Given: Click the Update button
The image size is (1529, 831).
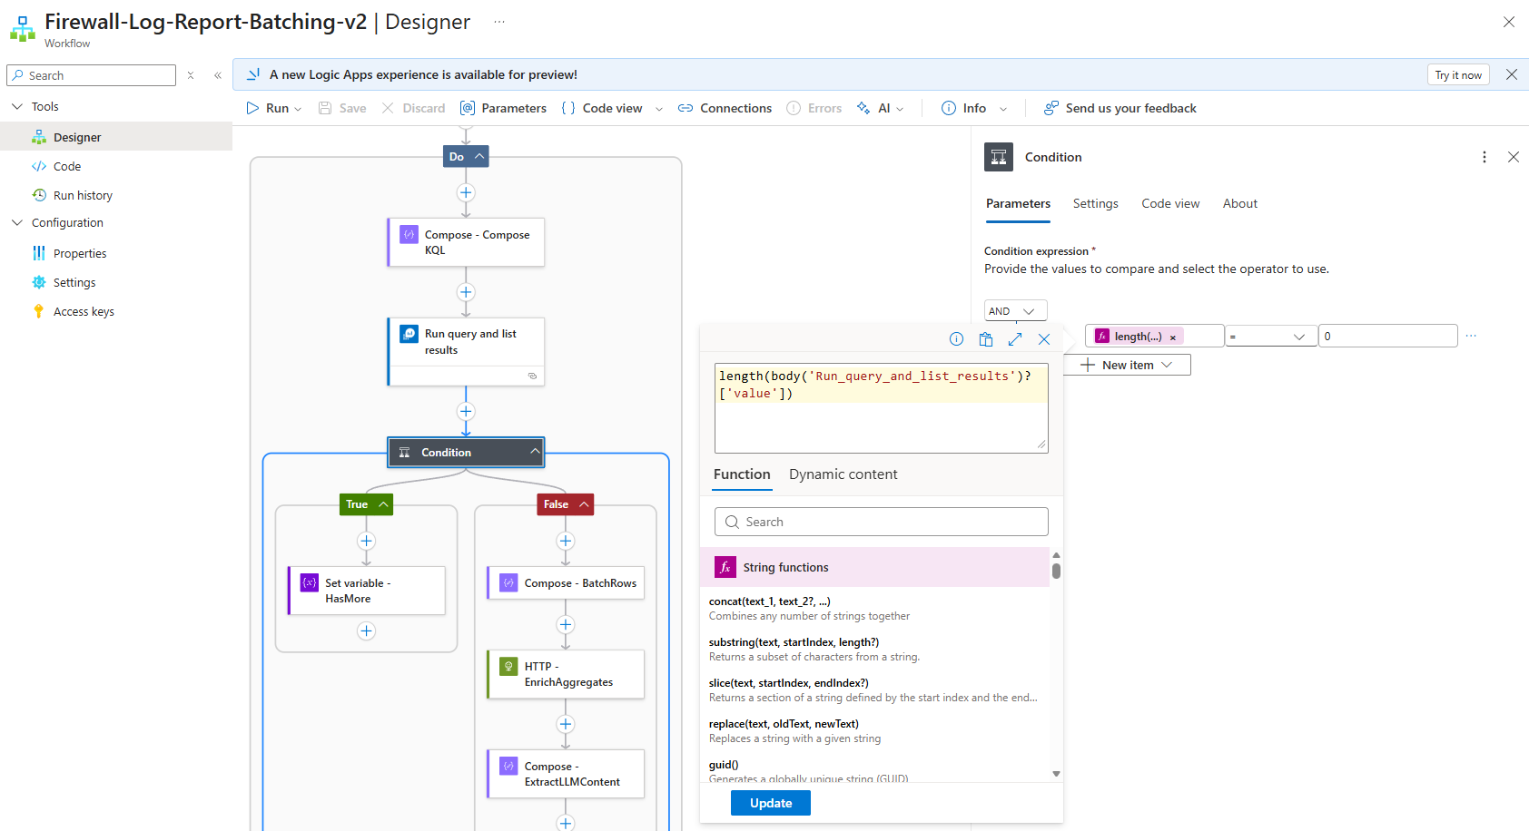Looking at the screenshot, I should coord(770,803).
